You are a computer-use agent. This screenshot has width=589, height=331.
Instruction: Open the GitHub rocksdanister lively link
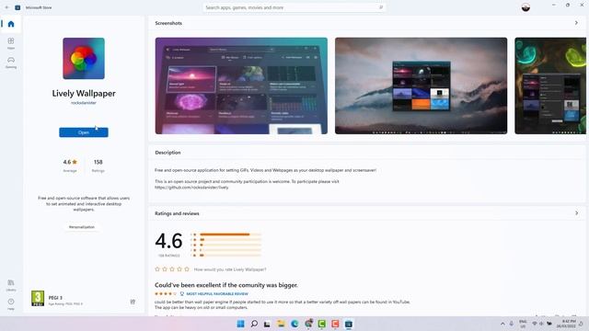click(191, 188)
